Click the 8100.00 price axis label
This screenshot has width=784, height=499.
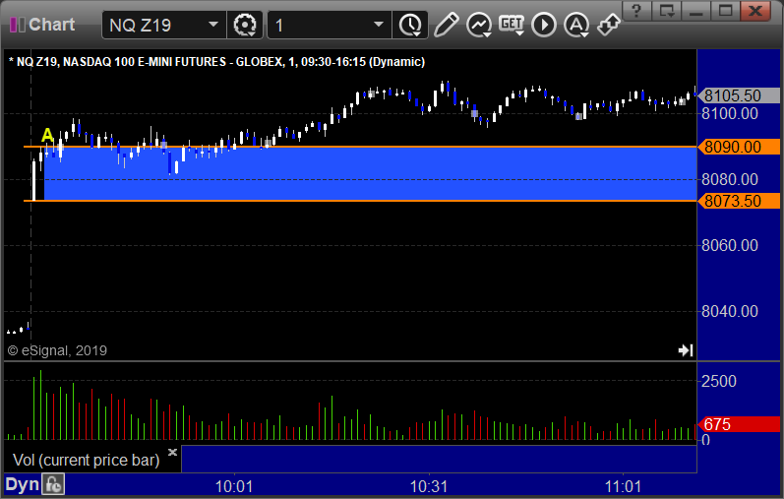pos(730,113)
